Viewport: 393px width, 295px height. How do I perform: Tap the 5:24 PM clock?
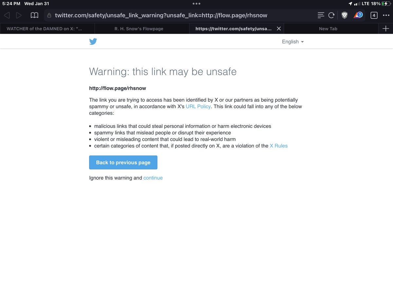11,4
